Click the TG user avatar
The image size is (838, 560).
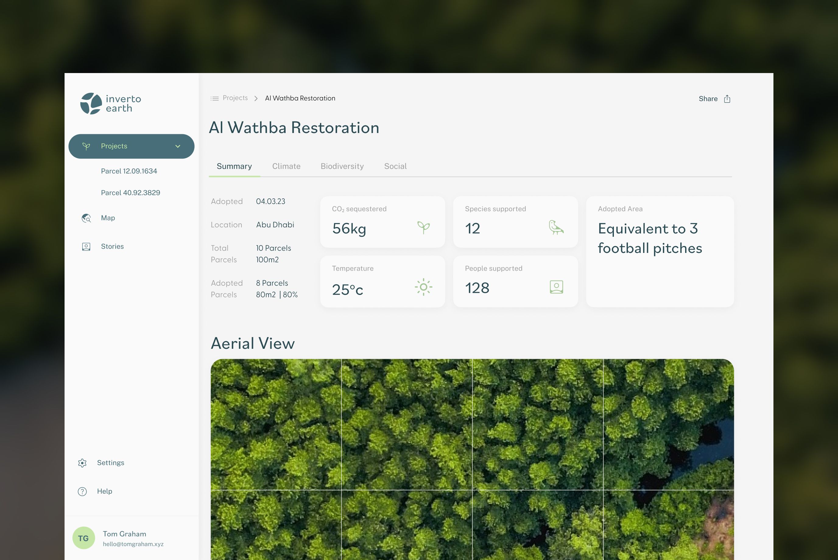[83, 538]
